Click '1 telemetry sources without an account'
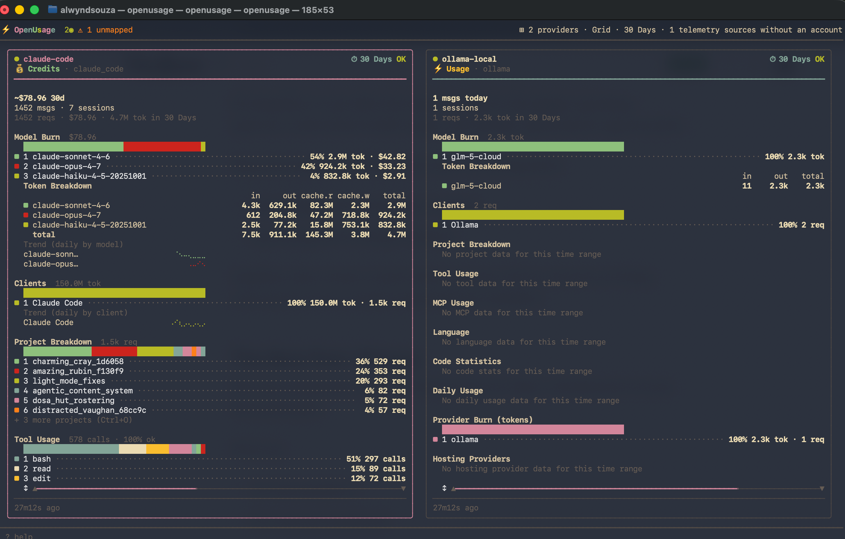The width and height of the screenshot is (845, 539). click(x=756, y=30)
